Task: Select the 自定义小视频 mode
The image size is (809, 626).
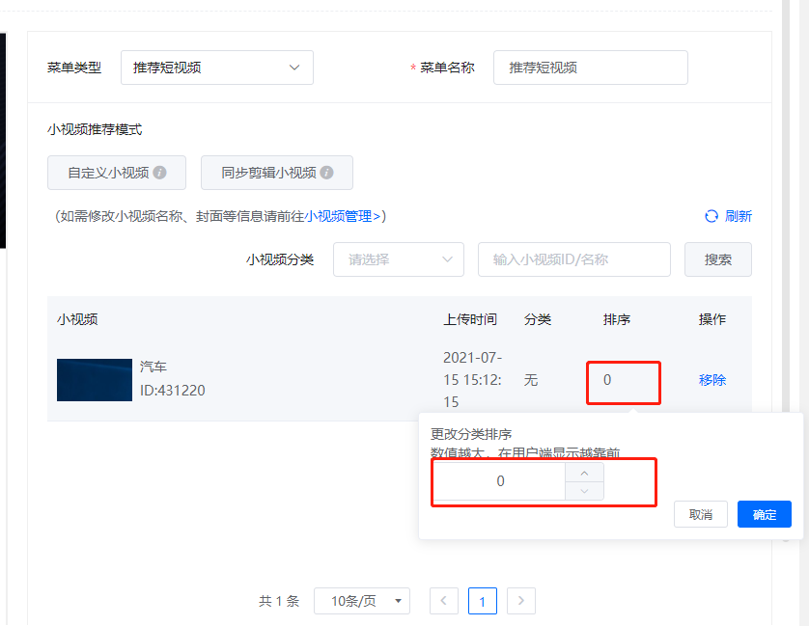Action: (x=108, y=173)
